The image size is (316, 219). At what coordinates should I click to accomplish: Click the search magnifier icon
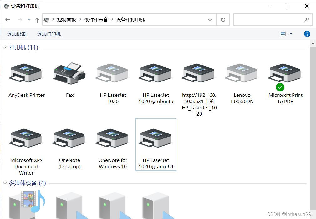point(307,19)
